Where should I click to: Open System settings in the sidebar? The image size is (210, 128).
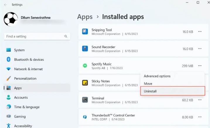coord(37,50)
